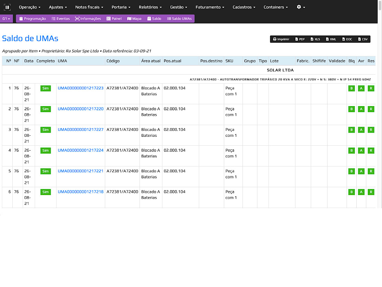Viewport: 382px width, 287px height.
Task: Click the Área atual column header
Action: 151,61
